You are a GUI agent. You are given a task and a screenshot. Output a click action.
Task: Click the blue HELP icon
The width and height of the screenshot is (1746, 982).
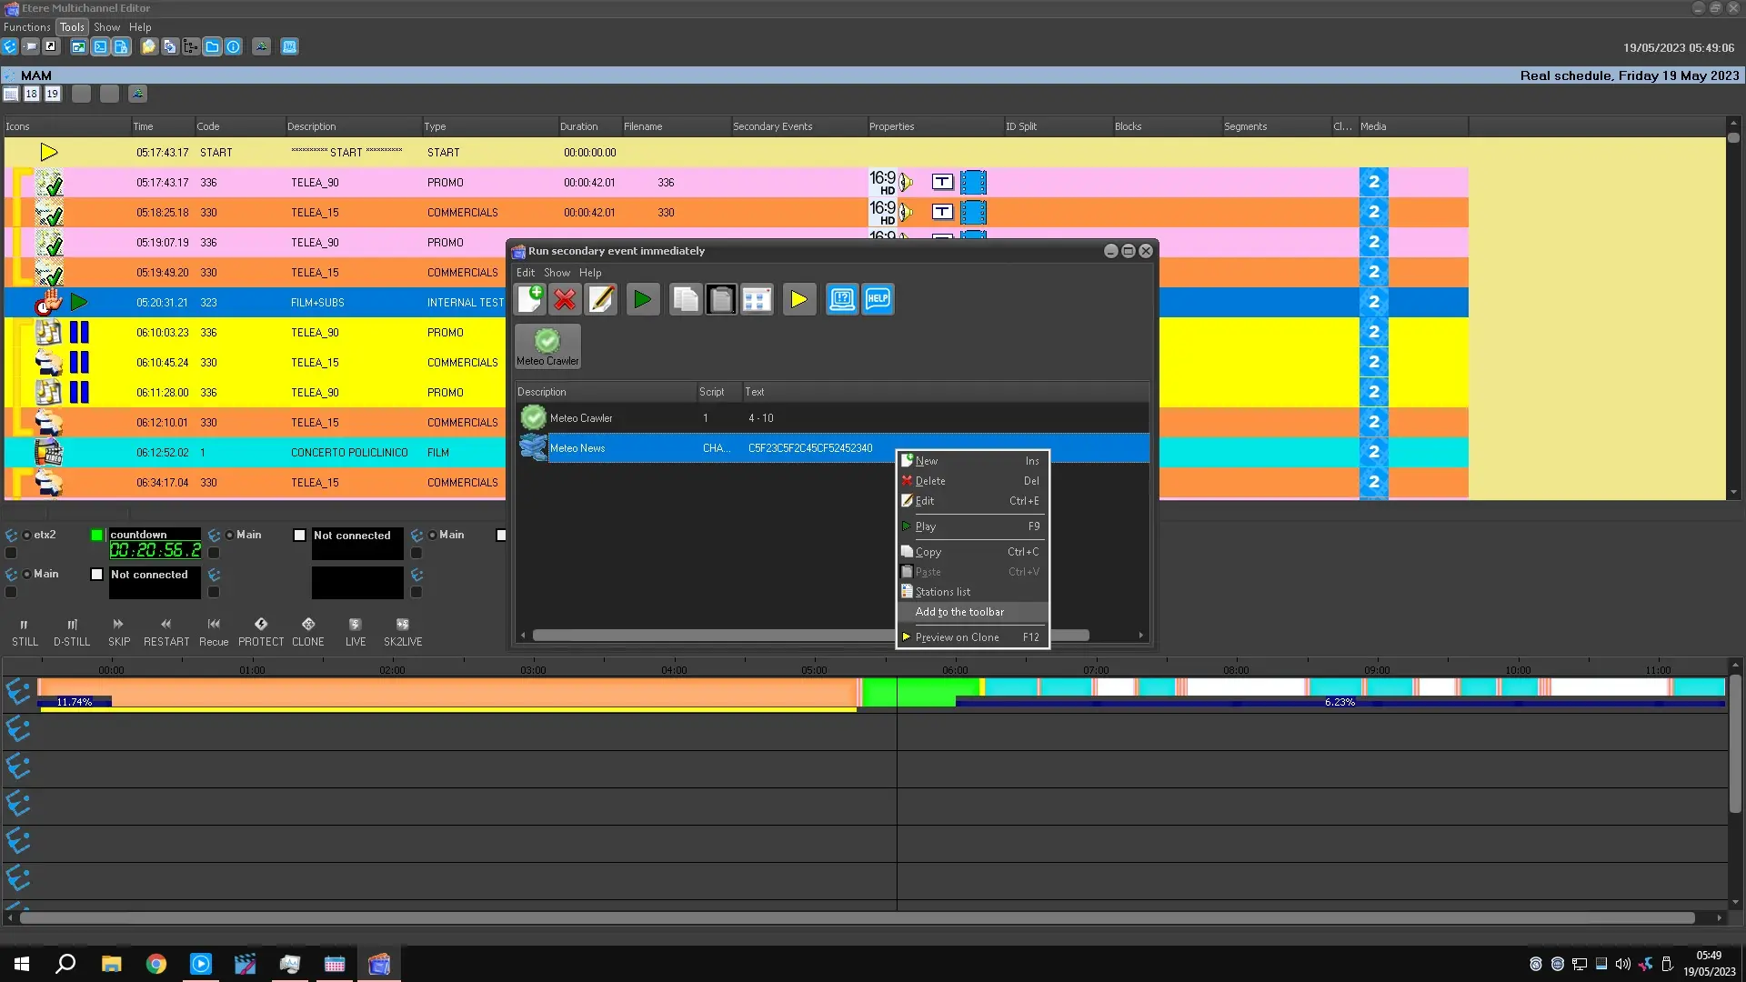[878, 299]
